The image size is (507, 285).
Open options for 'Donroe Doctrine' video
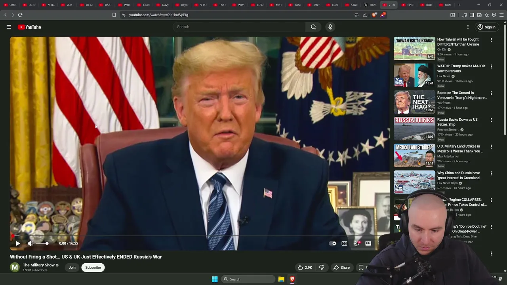pos(491,227)
